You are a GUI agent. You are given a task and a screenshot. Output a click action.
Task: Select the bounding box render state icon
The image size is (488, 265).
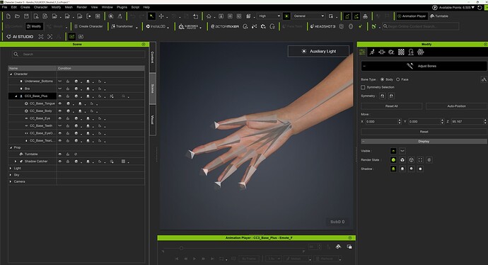(421, 160)
